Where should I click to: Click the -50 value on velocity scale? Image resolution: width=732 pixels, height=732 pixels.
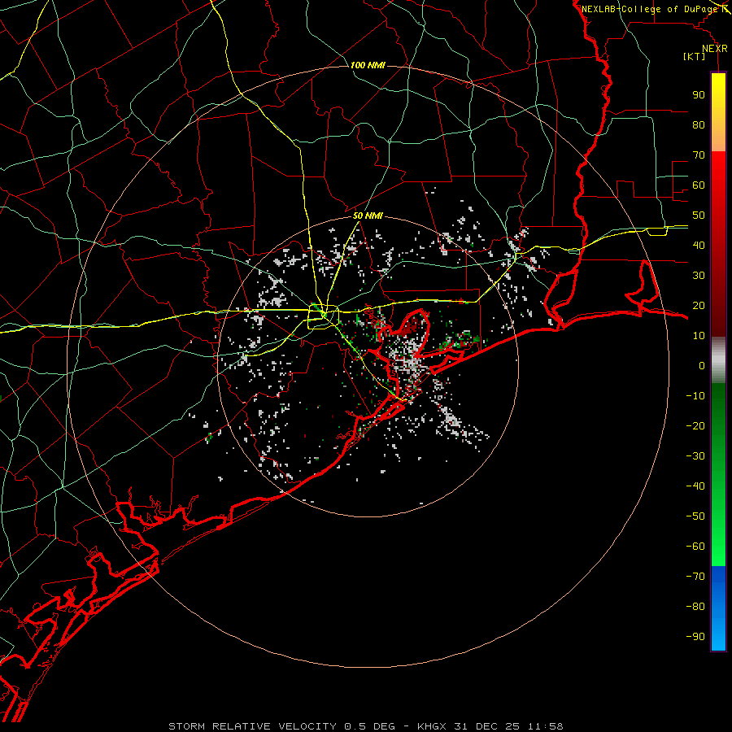tap(695, 516)
